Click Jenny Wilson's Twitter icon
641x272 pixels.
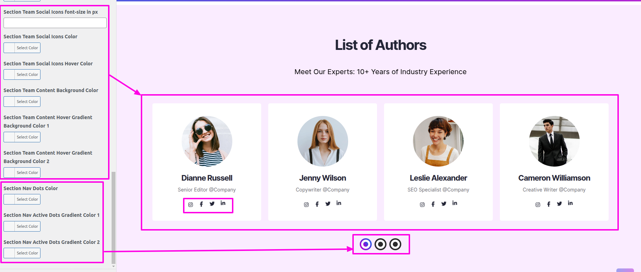(x=328, y=204)
